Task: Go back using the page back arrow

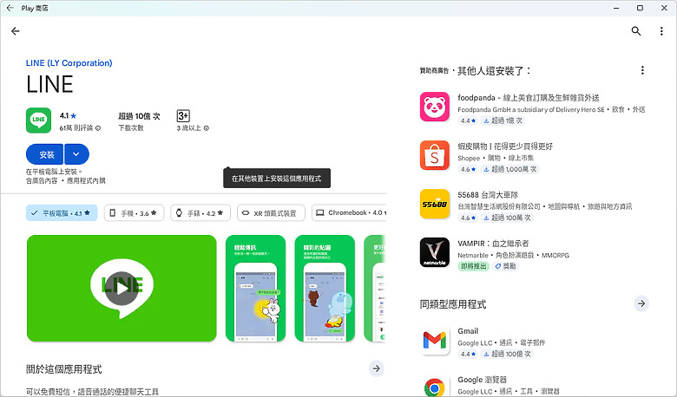Action: pos(16,31)
